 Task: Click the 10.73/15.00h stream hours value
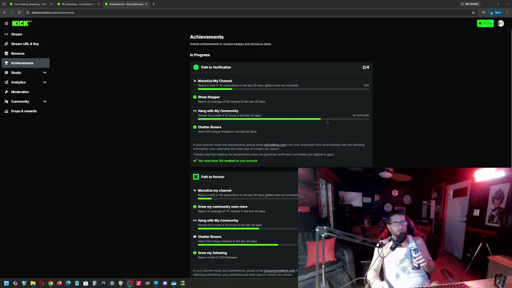(x=361, y=116)
